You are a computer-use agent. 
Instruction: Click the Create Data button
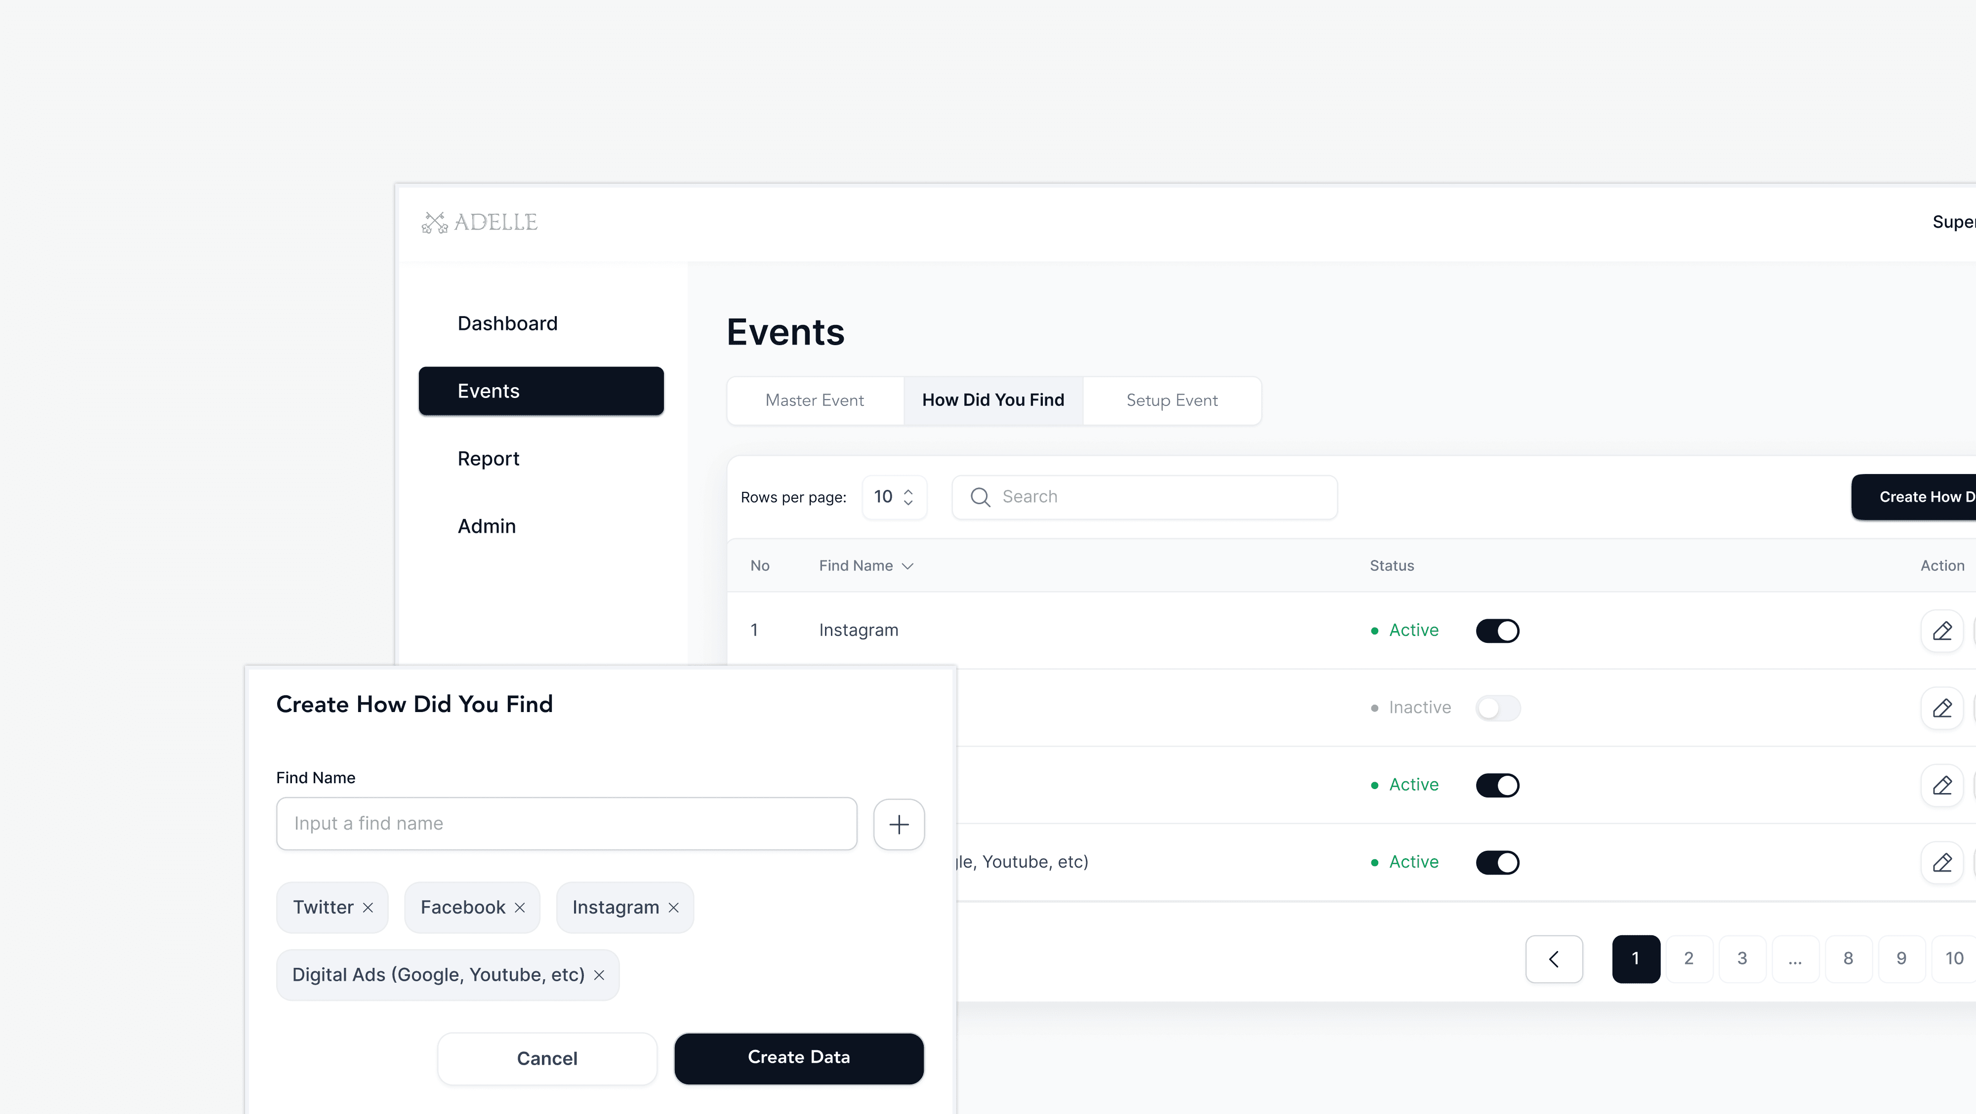click(x=798, y=1058)
